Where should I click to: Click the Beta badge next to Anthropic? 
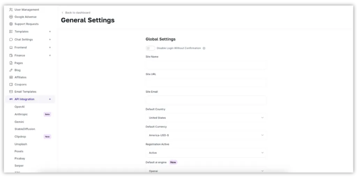(x=47, y=114)
